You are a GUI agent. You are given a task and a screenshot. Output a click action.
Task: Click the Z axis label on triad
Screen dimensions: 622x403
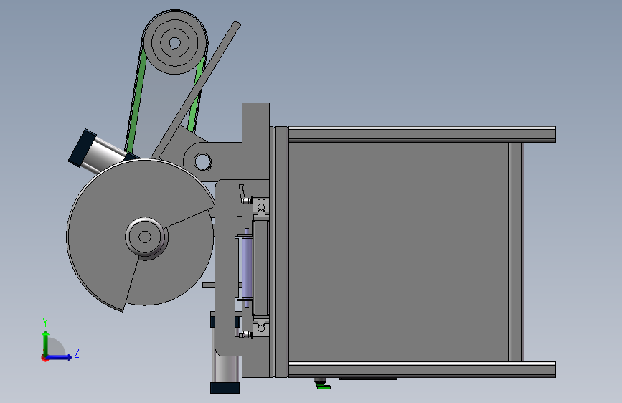(x=77, y=353)
